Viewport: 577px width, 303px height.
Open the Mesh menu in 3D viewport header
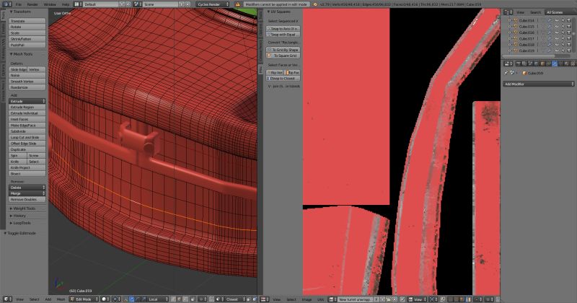point(61,299)
